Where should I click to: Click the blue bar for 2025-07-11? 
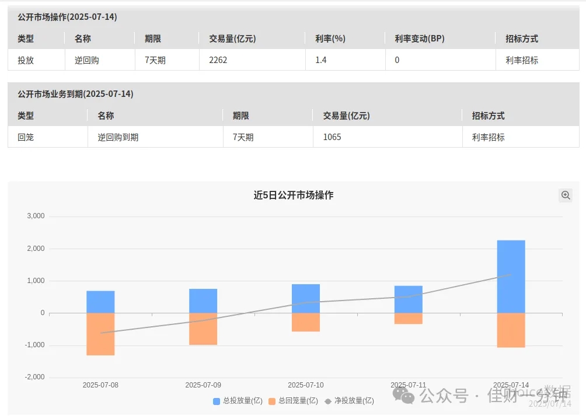click(409, 299)
